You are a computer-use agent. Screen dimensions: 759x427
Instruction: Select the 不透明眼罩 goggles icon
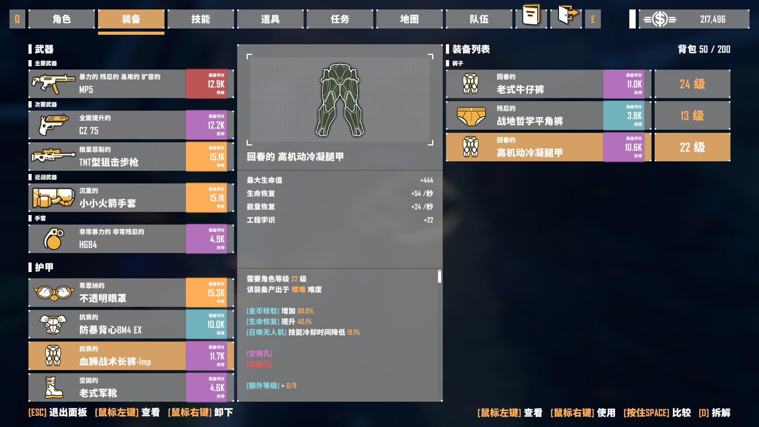click(54, 293)
